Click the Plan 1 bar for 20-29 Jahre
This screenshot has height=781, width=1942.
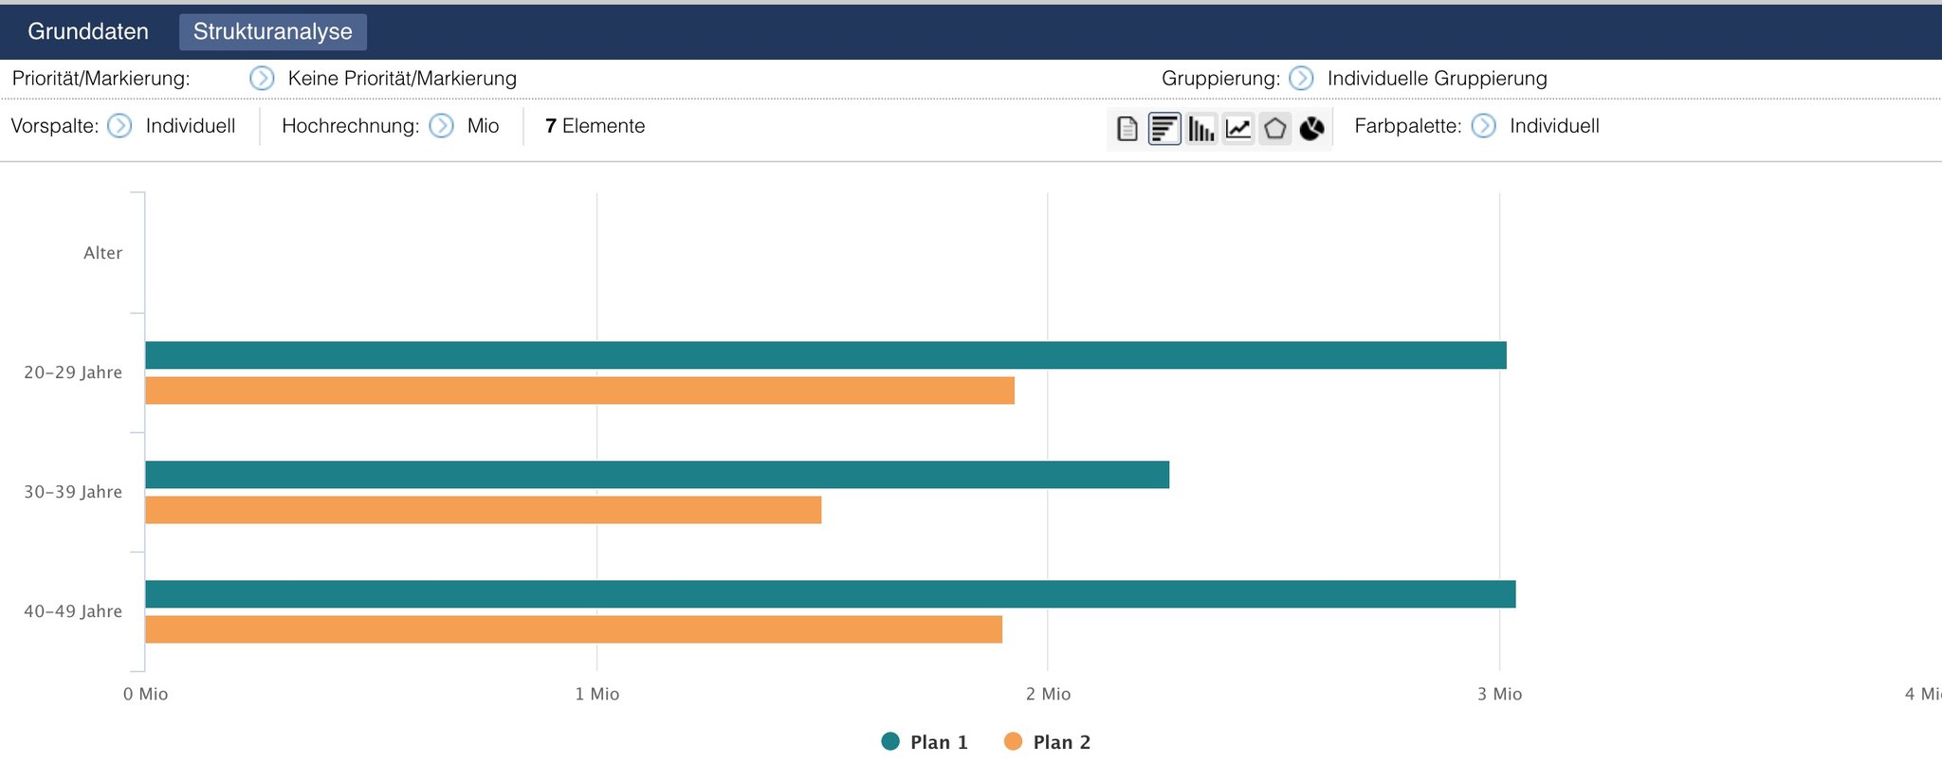pyautogui.click(x=826, y=355)
